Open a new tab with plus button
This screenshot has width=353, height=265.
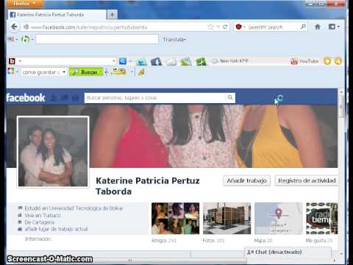[x=112, y=15]
